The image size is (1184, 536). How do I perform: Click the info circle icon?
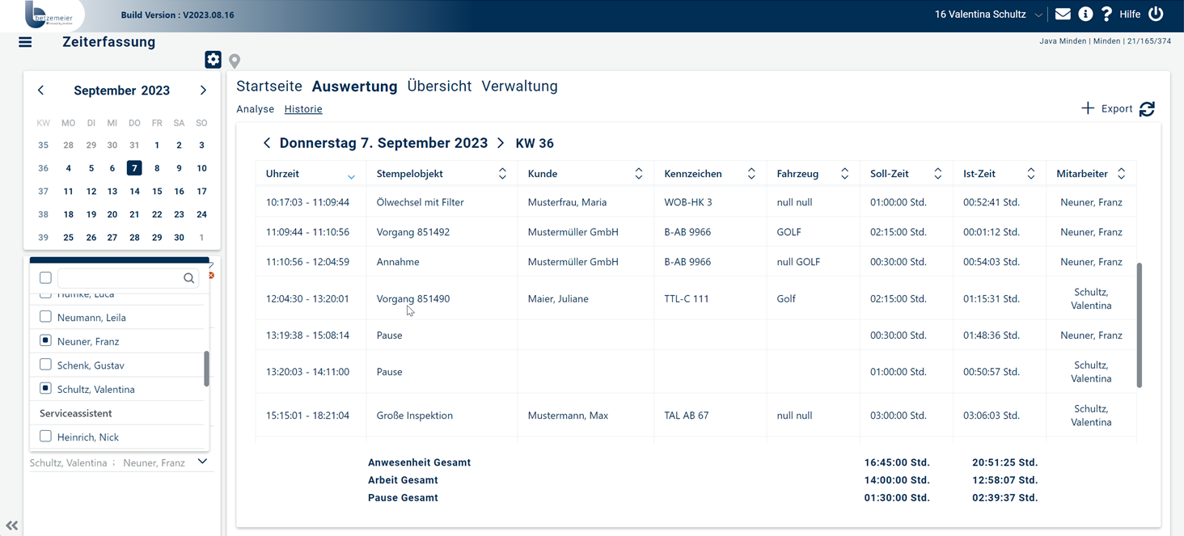1085,14
